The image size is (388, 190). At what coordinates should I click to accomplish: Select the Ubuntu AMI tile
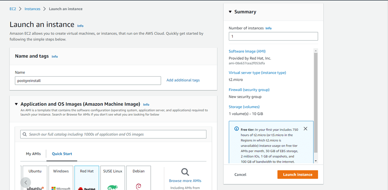tap(35, 178)
